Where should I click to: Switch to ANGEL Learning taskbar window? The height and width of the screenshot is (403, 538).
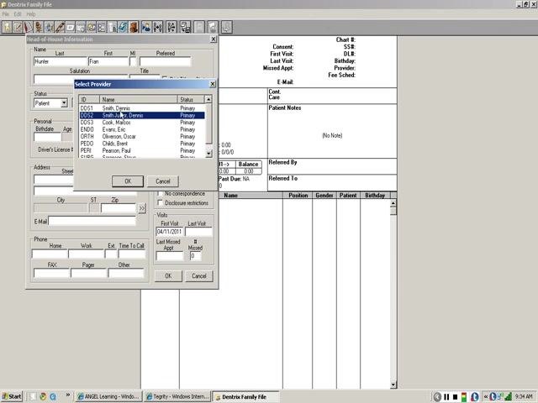coord(108,396)
